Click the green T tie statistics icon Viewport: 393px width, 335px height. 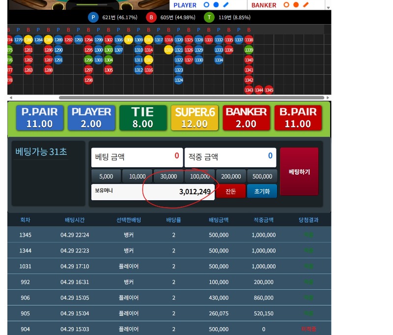coord(209,18)
